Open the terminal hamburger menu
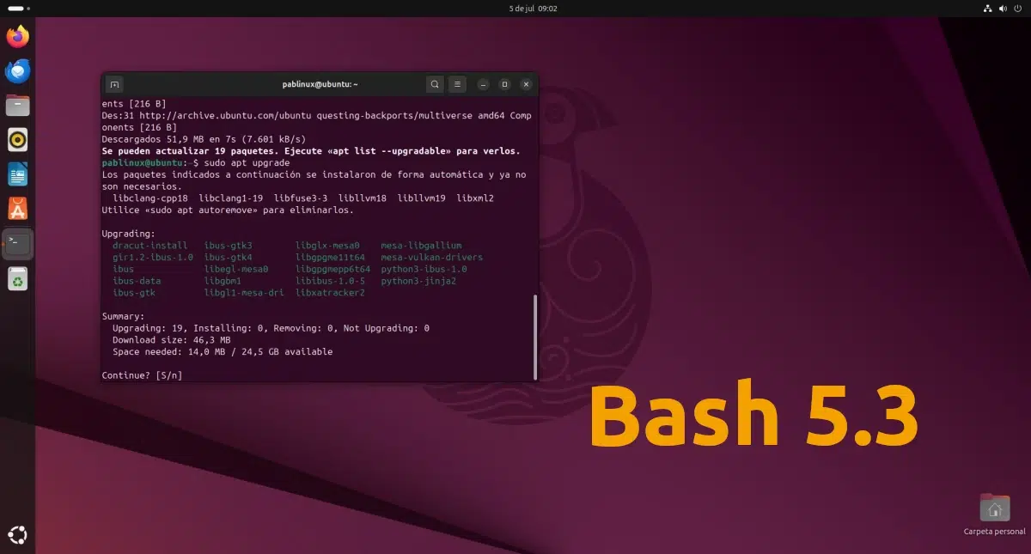 pos(456,84)
